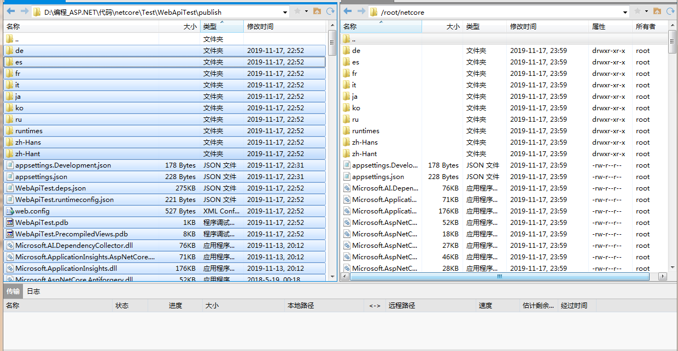Sort local files by 类型 column
This screenshot has width=678, height=351.
221,26
